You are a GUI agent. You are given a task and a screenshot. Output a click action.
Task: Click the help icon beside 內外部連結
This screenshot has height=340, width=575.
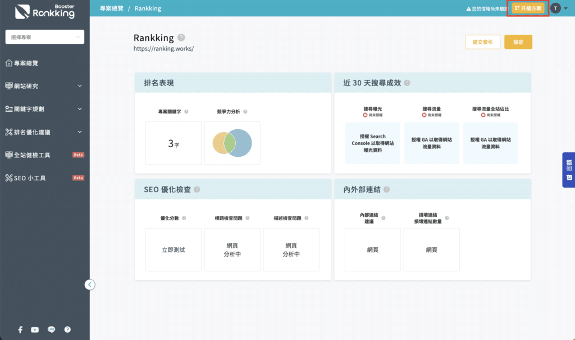(385, 189)
